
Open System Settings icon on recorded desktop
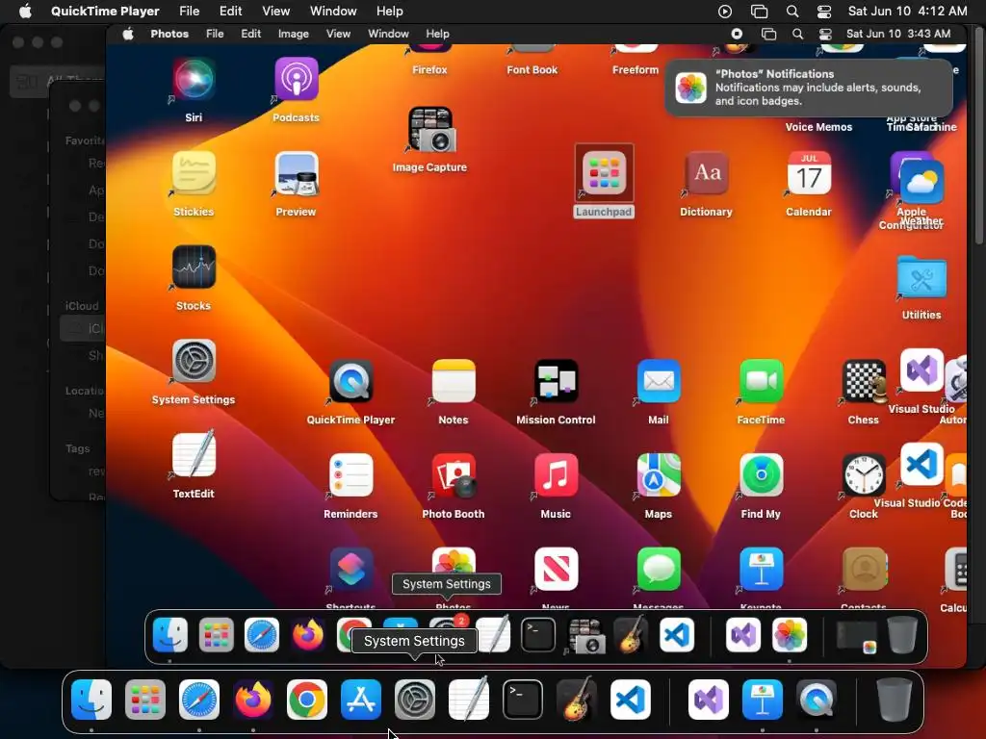coord(194,362)
